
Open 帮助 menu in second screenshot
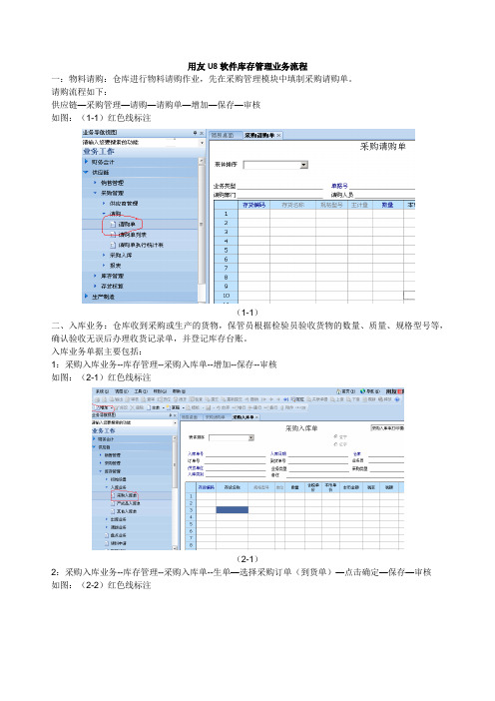click(179, 391)
